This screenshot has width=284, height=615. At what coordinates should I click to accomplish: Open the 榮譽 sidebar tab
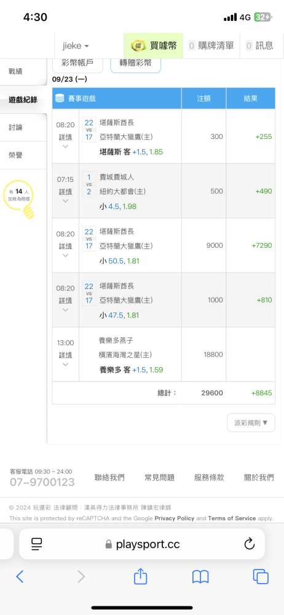[x=16, y=156]
